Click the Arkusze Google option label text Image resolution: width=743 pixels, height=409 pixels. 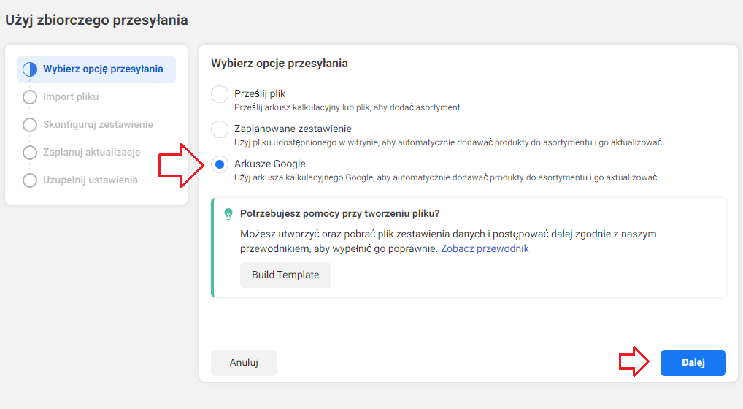270,164
